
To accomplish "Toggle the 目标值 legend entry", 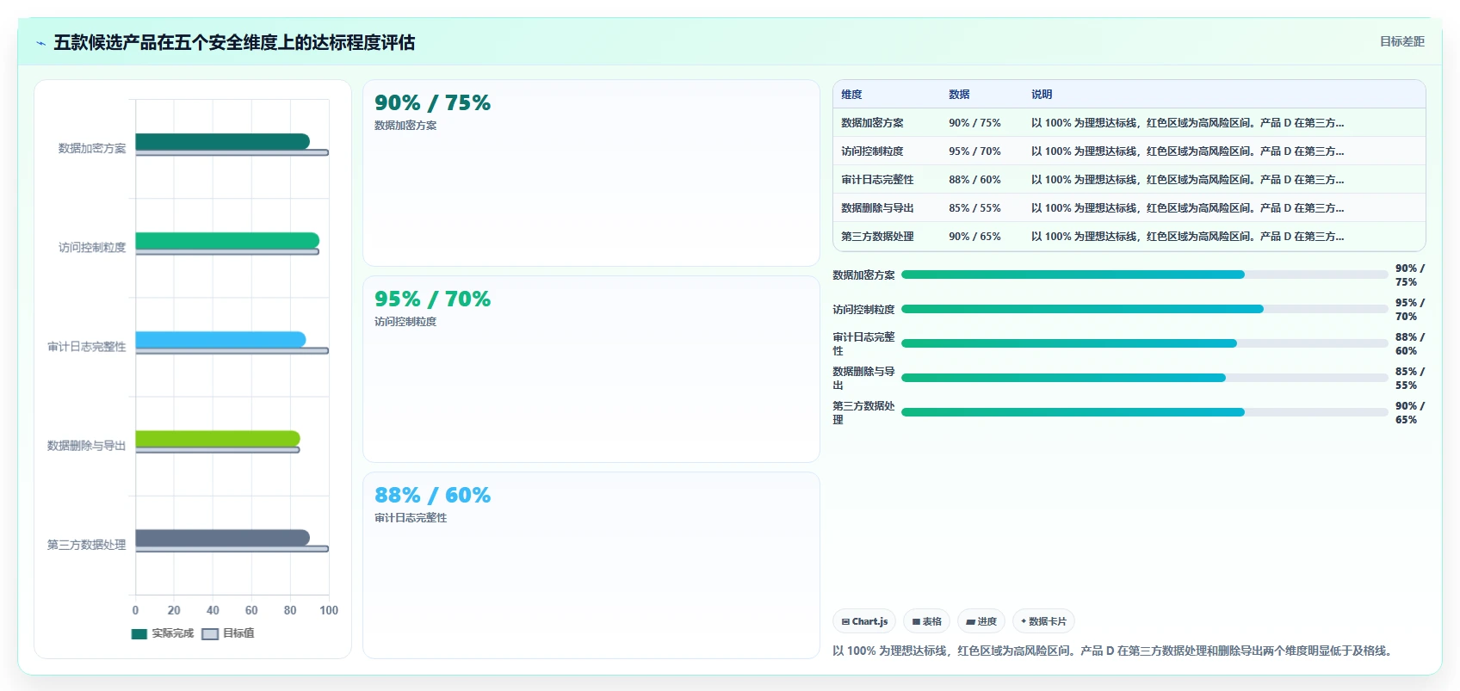I will [228, 633].
